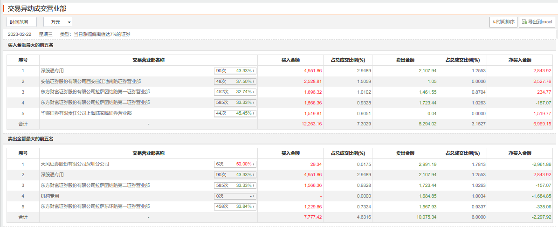Click the Excel icon on the export button
This screenshot has height=227, width=558.
[x=524, y=22]
